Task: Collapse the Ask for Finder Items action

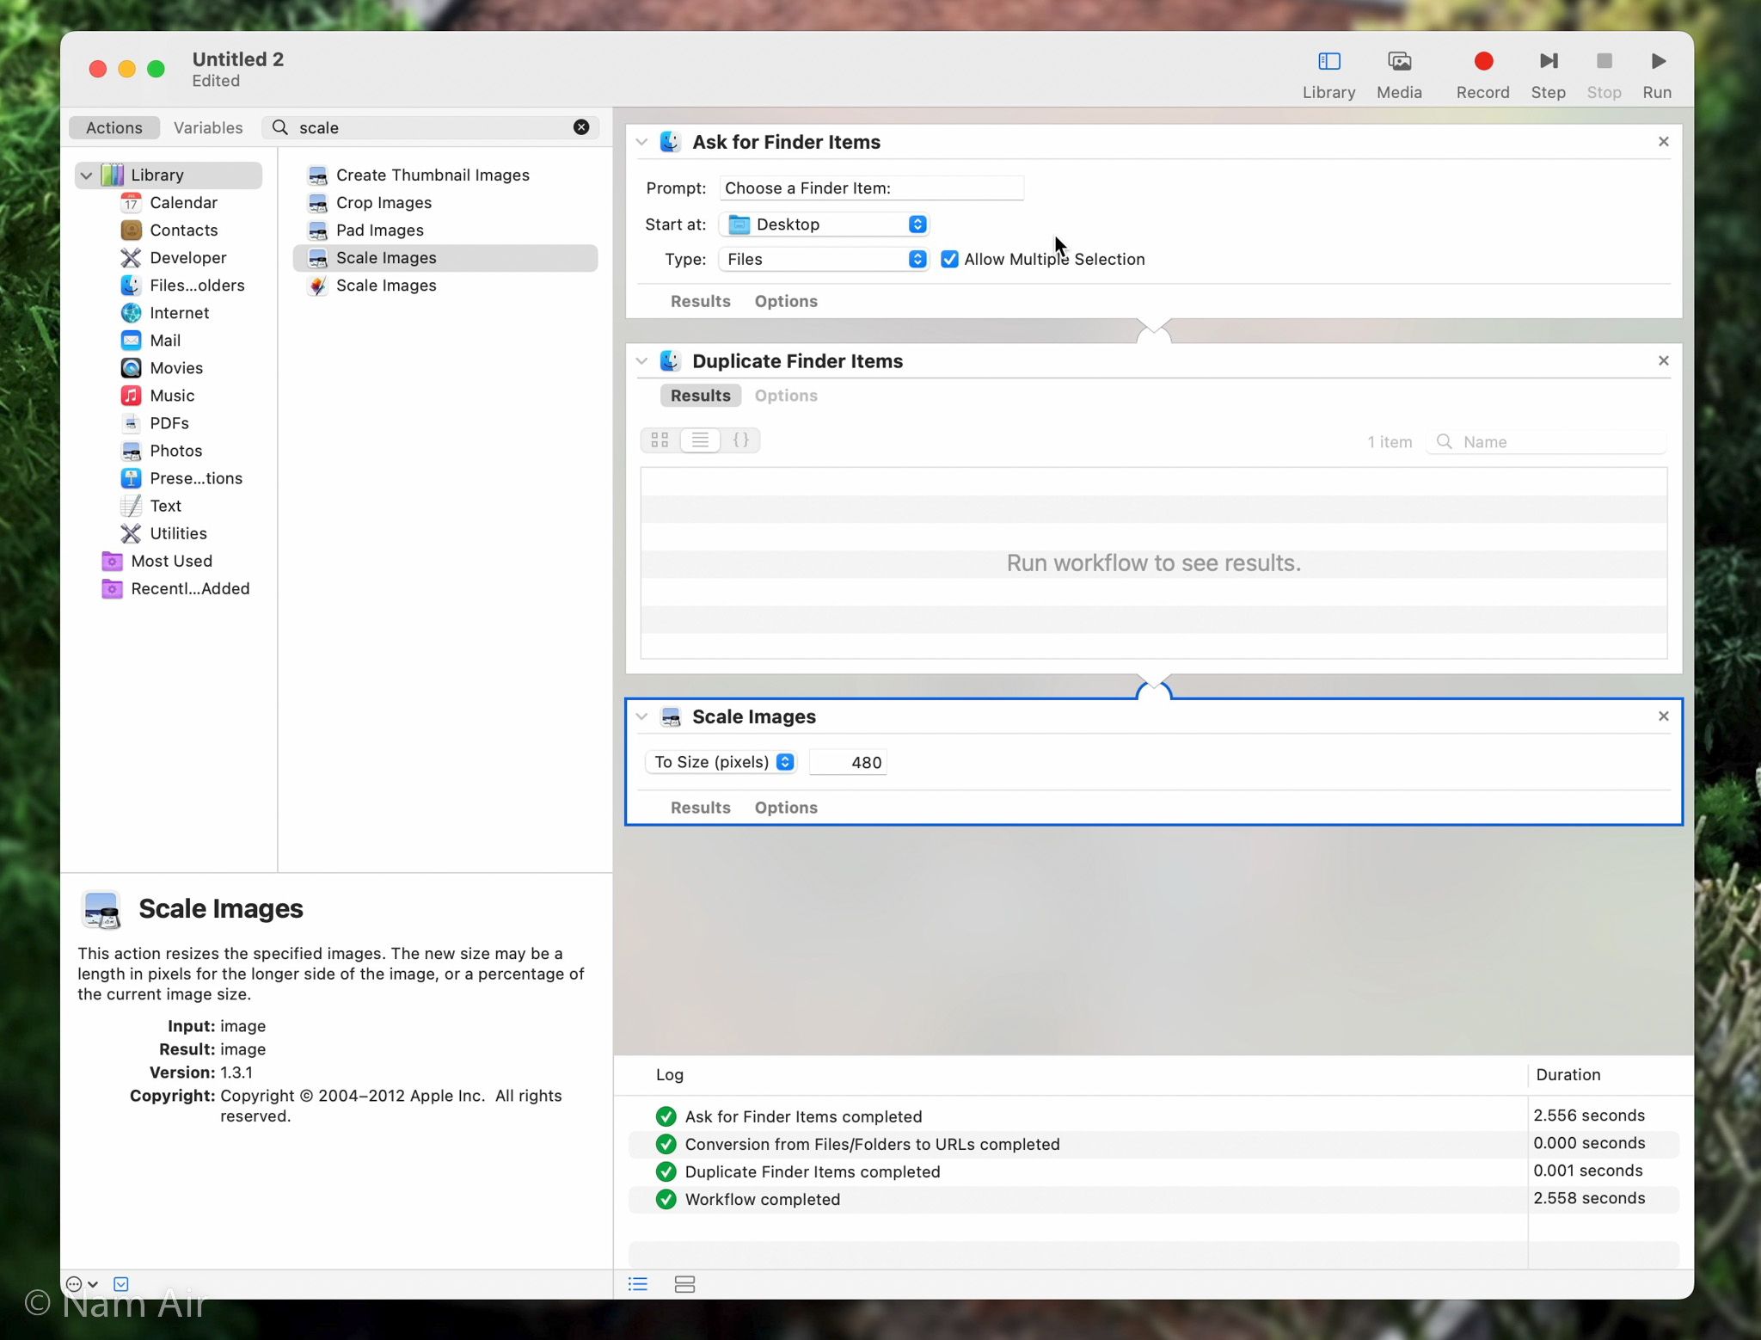Action: coord(641,142)
